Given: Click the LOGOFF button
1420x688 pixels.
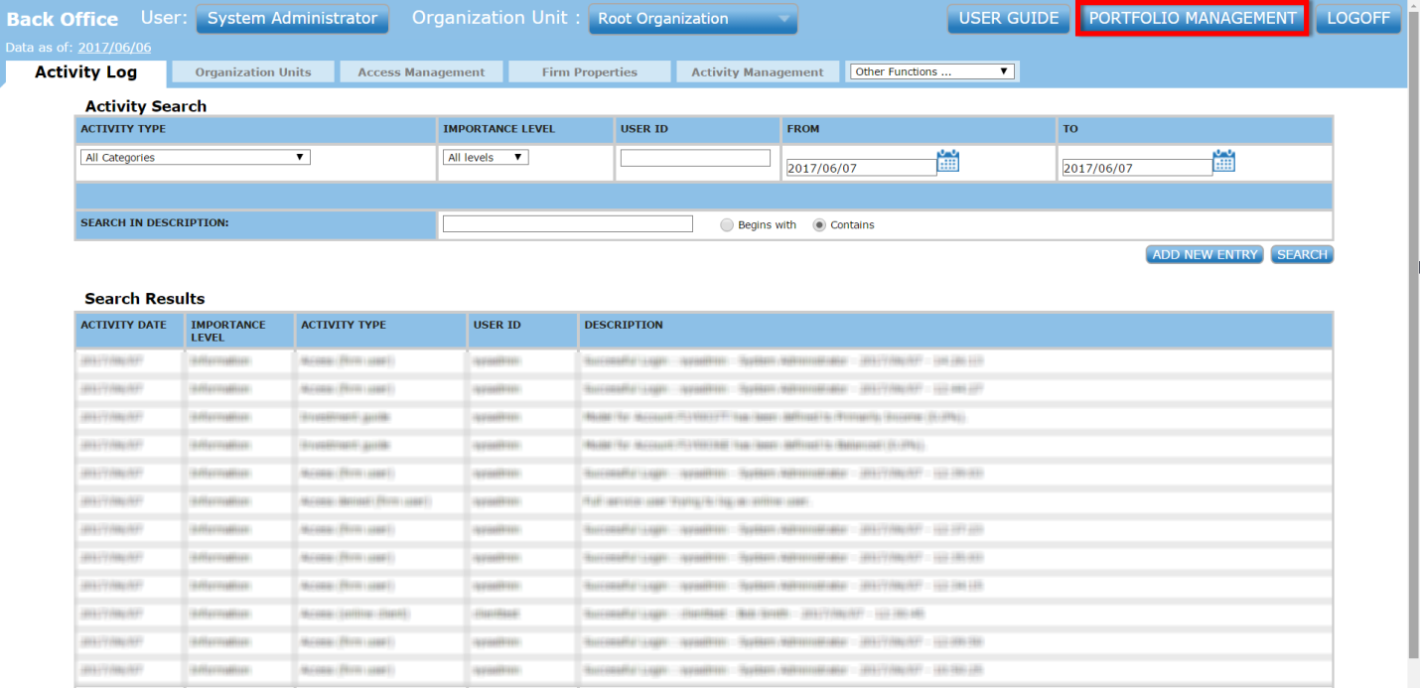Looking at the screenshot, I should click(x=1357, y=18).
